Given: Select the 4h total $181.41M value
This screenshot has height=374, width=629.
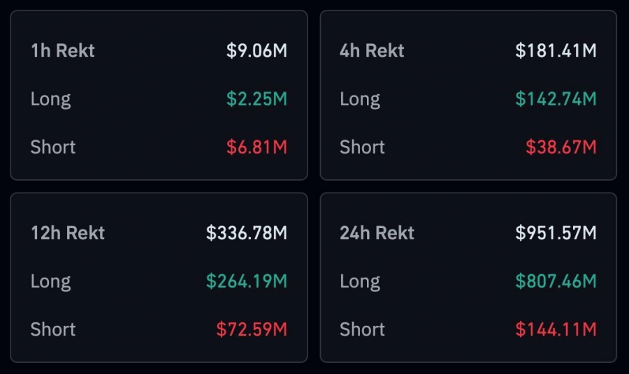Looking at the screenshot, I should click(556, 51).
